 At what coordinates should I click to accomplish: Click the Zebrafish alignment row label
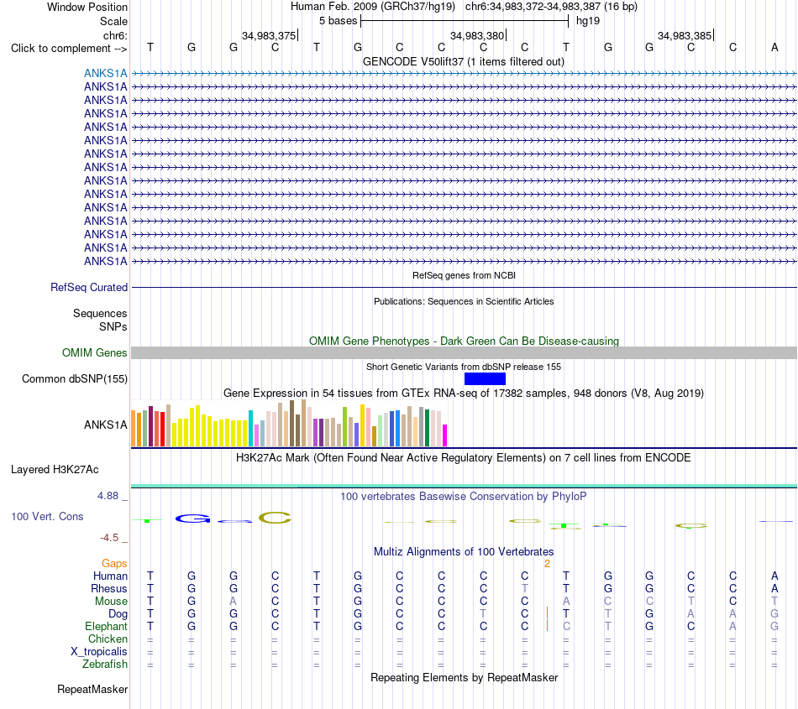105,664
